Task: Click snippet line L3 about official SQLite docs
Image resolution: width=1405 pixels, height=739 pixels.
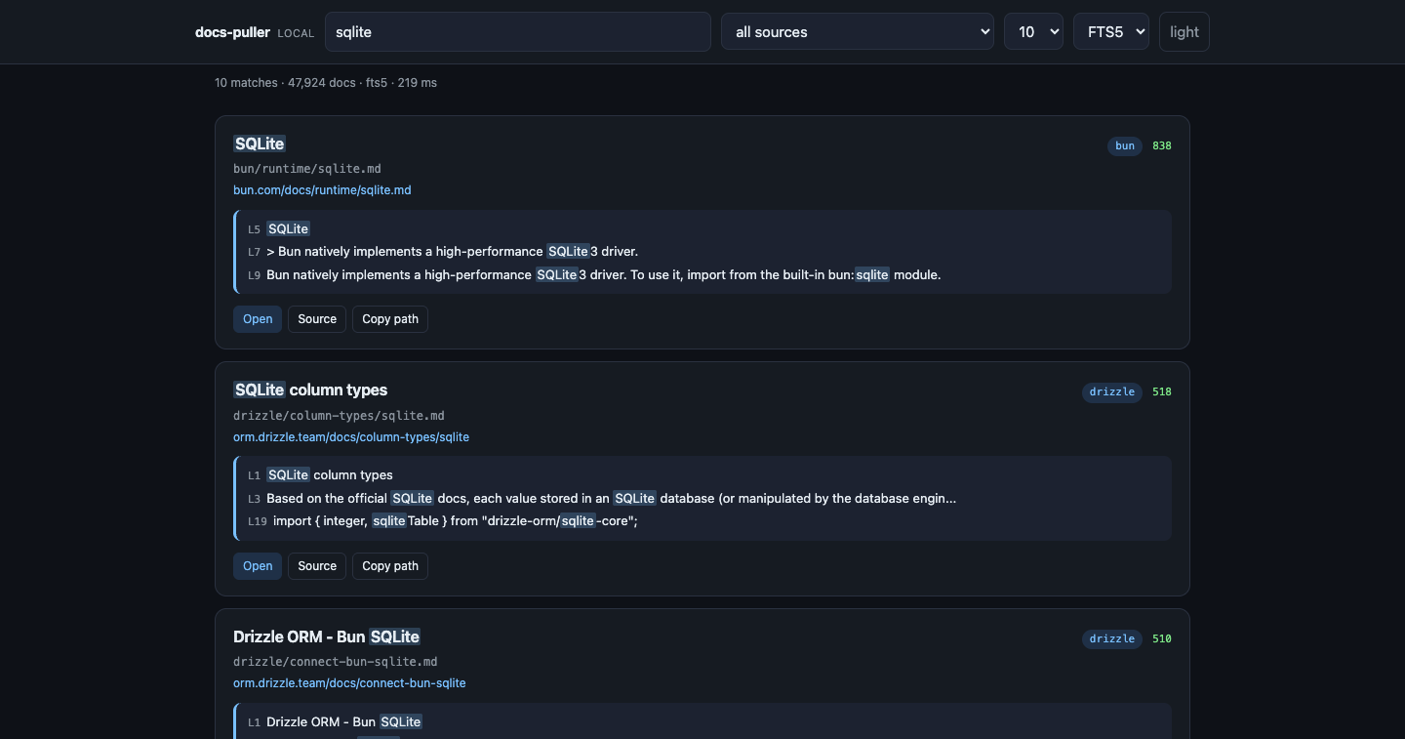Action: tap(602, 499)
